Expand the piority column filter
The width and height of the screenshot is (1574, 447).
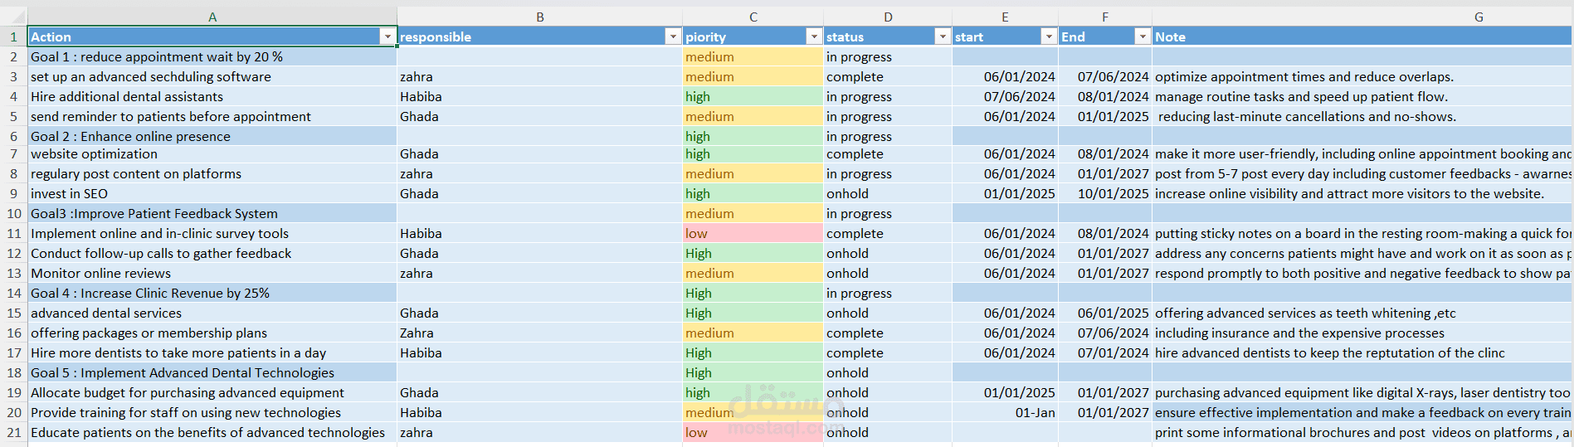pyautogui.click(x=814, y=36)
